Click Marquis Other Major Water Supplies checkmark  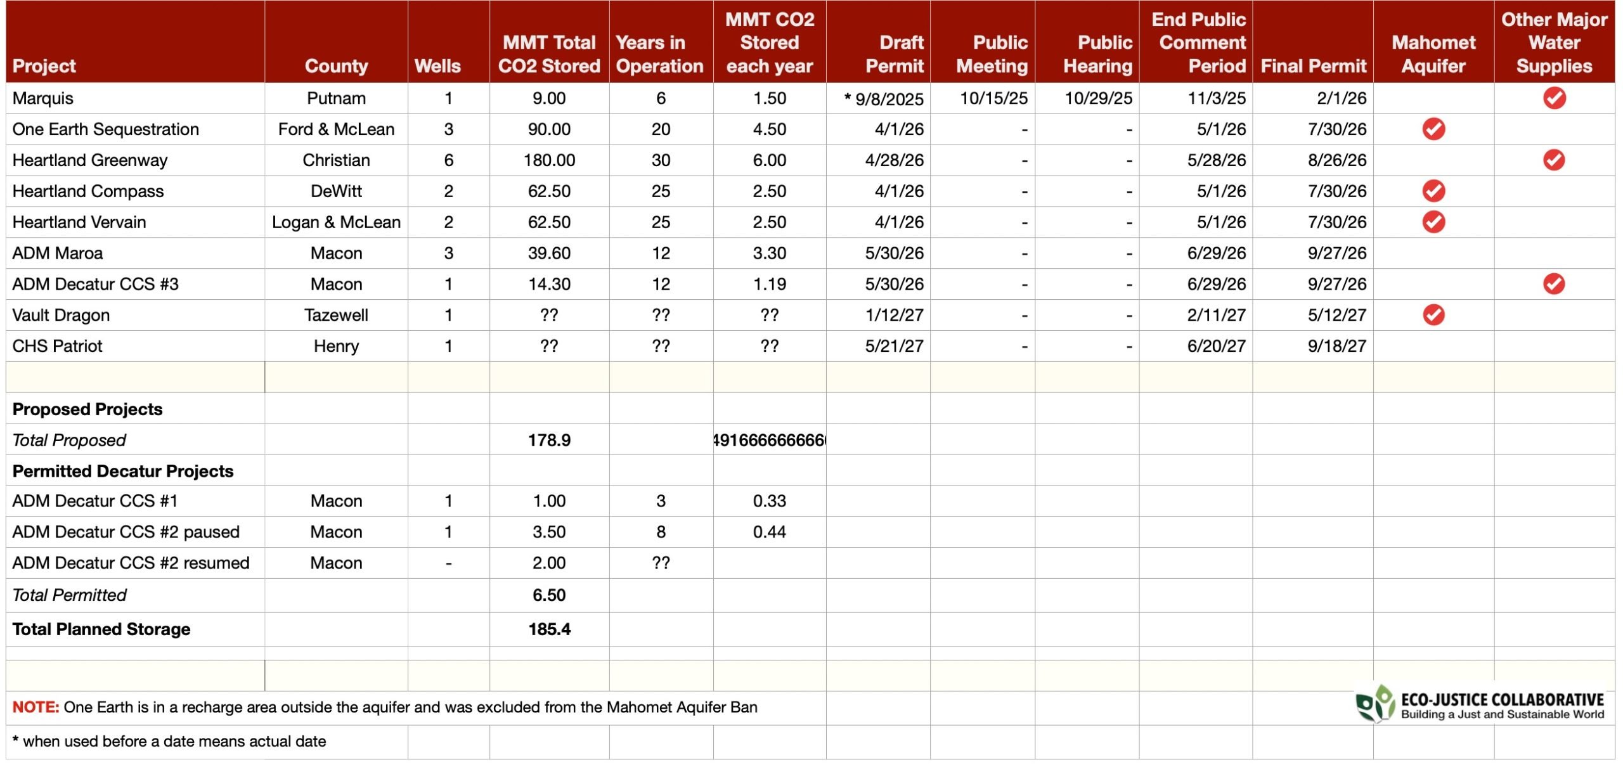1554,98
